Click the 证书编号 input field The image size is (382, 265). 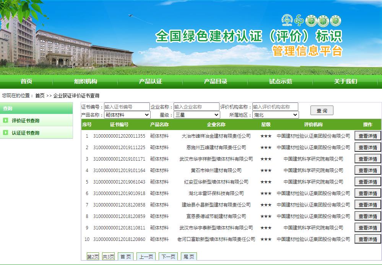tap(127, 107)
